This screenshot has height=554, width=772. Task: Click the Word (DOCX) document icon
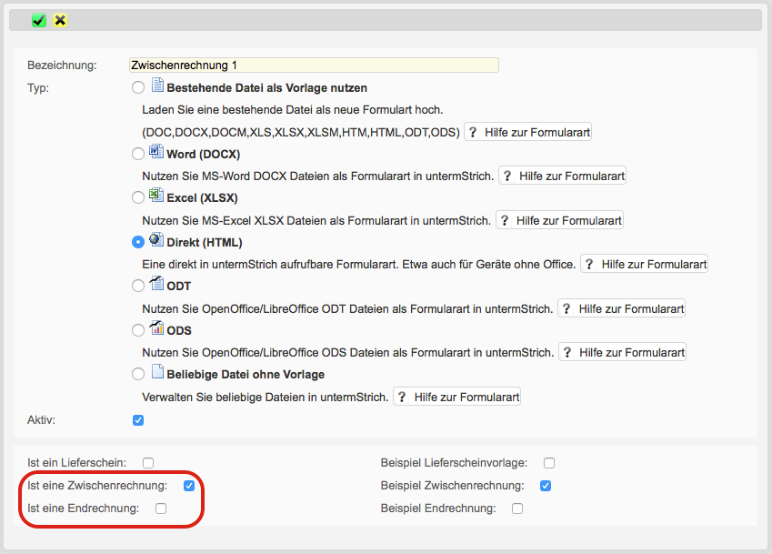click(x=155, y=153)
